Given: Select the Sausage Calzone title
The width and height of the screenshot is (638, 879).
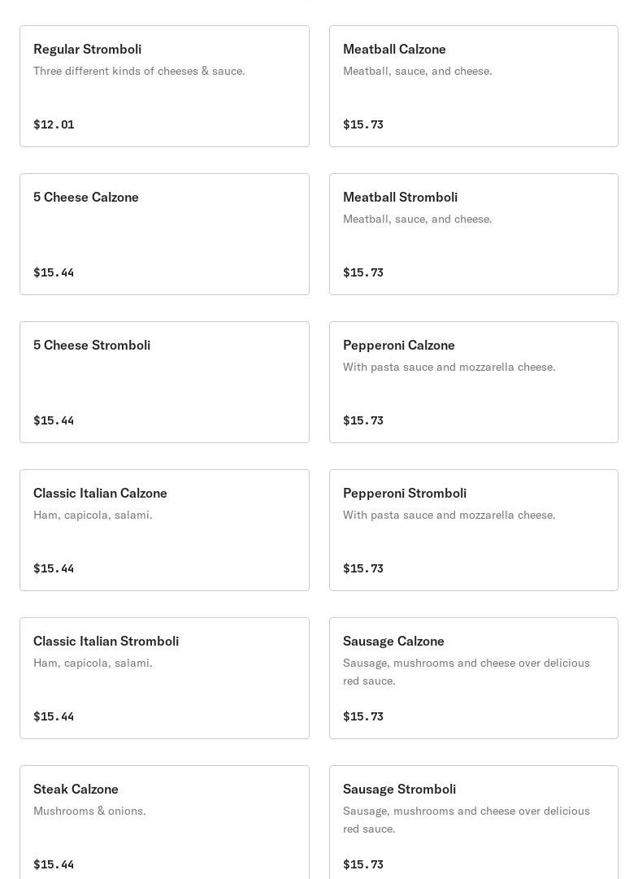Looking at the screenshot, I should pos(393,641).
